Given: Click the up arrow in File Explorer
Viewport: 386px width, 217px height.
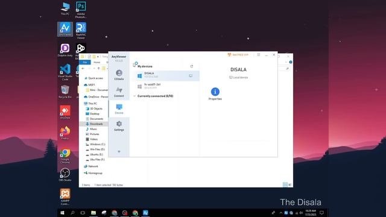Looking at the screenshot, I should click(98, 68).
